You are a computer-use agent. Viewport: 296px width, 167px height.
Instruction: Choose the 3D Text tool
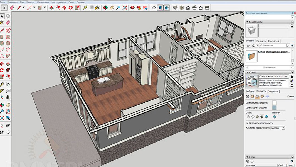click(8, 97)
